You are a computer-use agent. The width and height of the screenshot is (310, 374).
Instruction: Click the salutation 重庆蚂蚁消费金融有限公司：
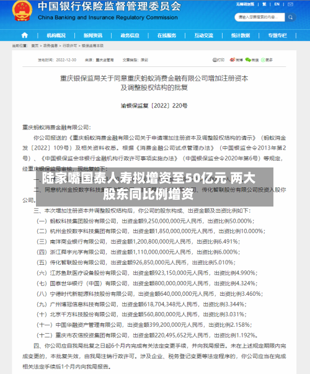pyautogui.click(x=57, y=127)
